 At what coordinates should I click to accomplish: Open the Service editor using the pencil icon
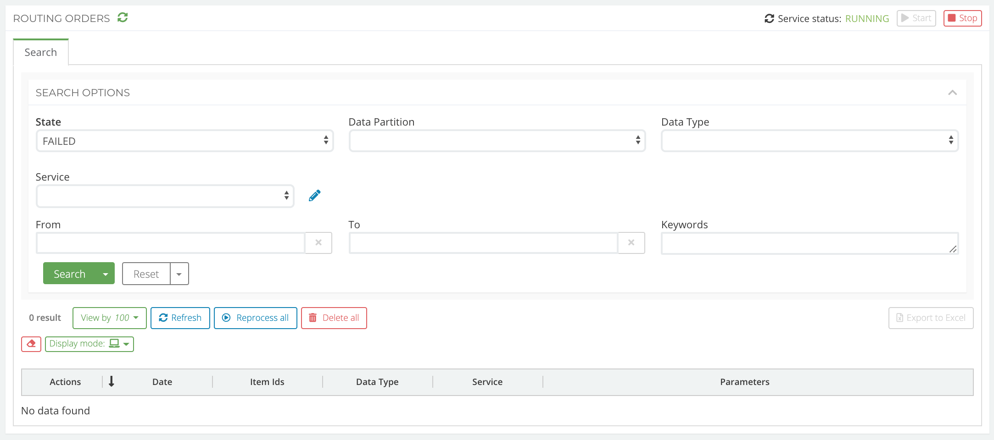point(314,195)
